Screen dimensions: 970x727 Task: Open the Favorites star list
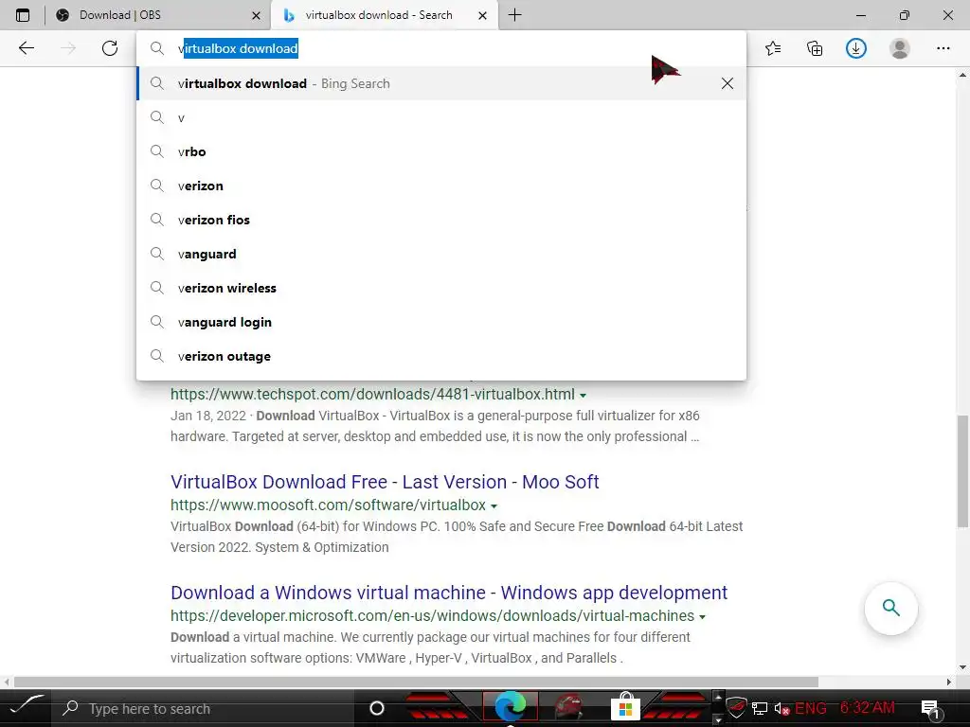coord(773,48)
